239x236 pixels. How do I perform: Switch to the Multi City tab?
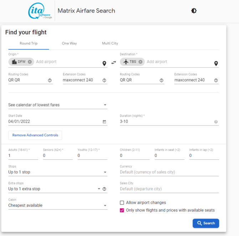click(110, 43)
